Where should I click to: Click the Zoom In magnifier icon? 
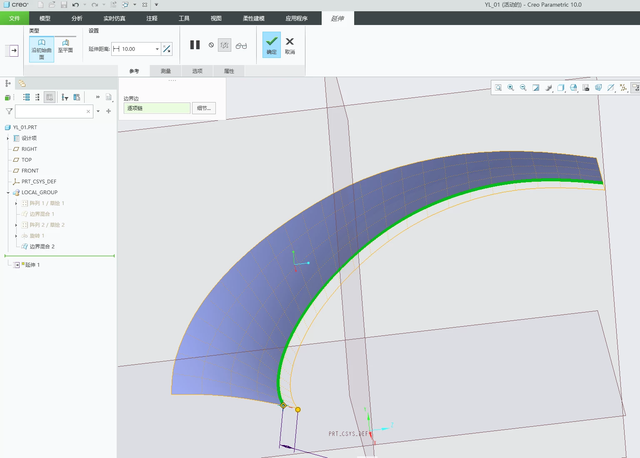click(511, 88)
